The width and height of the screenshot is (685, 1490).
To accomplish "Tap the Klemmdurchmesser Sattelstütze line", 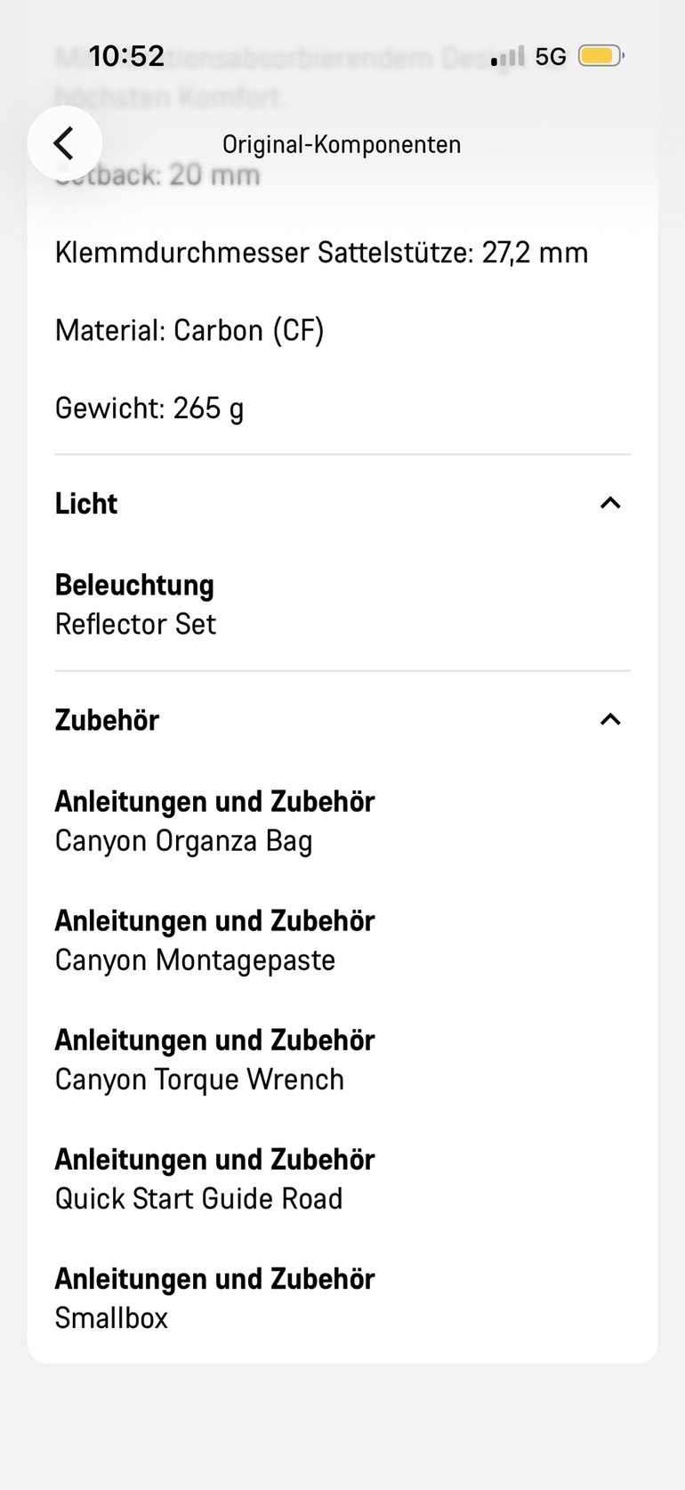I will point(321,253).
